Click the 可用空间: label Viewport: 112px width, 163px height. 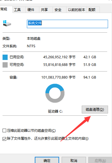[x=17, y=65]
